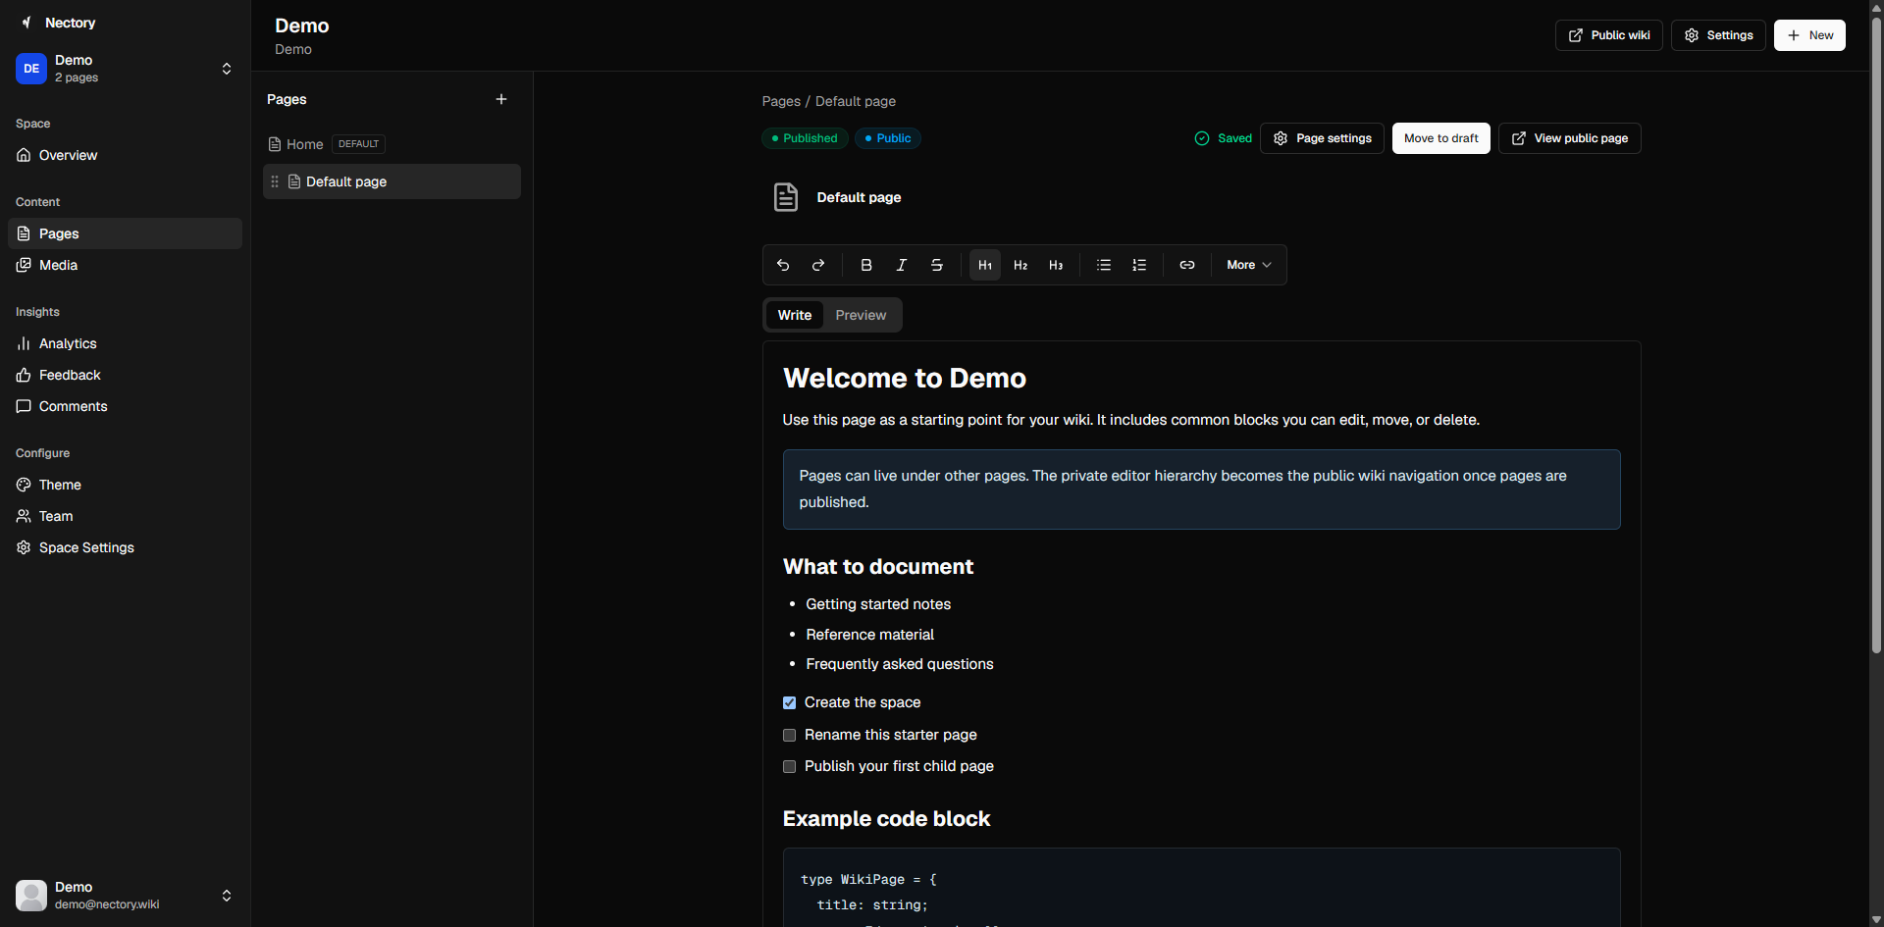Screen dimensions: 1884x927
Task: Apply Heading 2 style
Action: [x=1020, y=265]
